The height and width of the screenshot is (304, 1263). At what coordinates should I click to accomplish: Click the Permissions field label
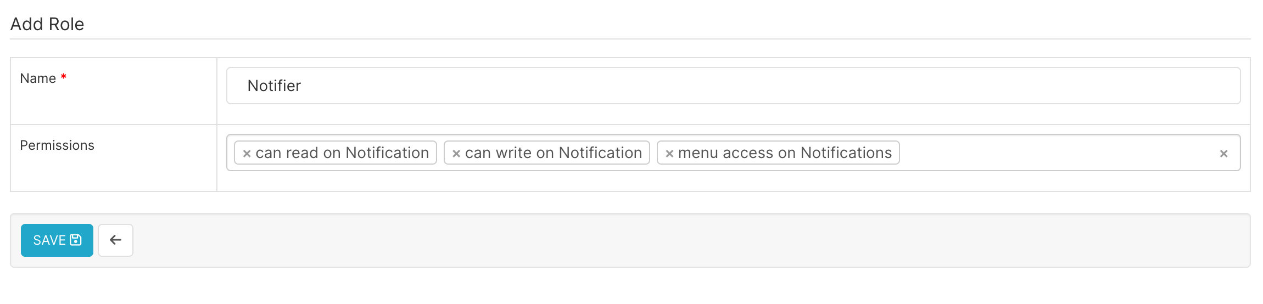[x=57, y=145]
